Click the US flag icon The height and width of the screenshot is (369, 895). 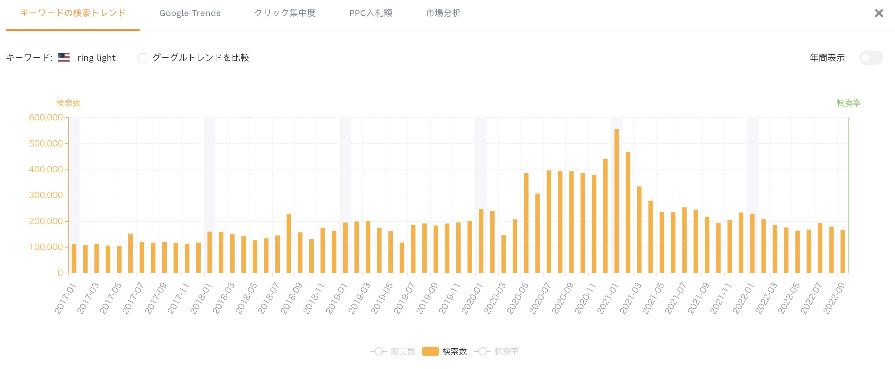[64, 58]
